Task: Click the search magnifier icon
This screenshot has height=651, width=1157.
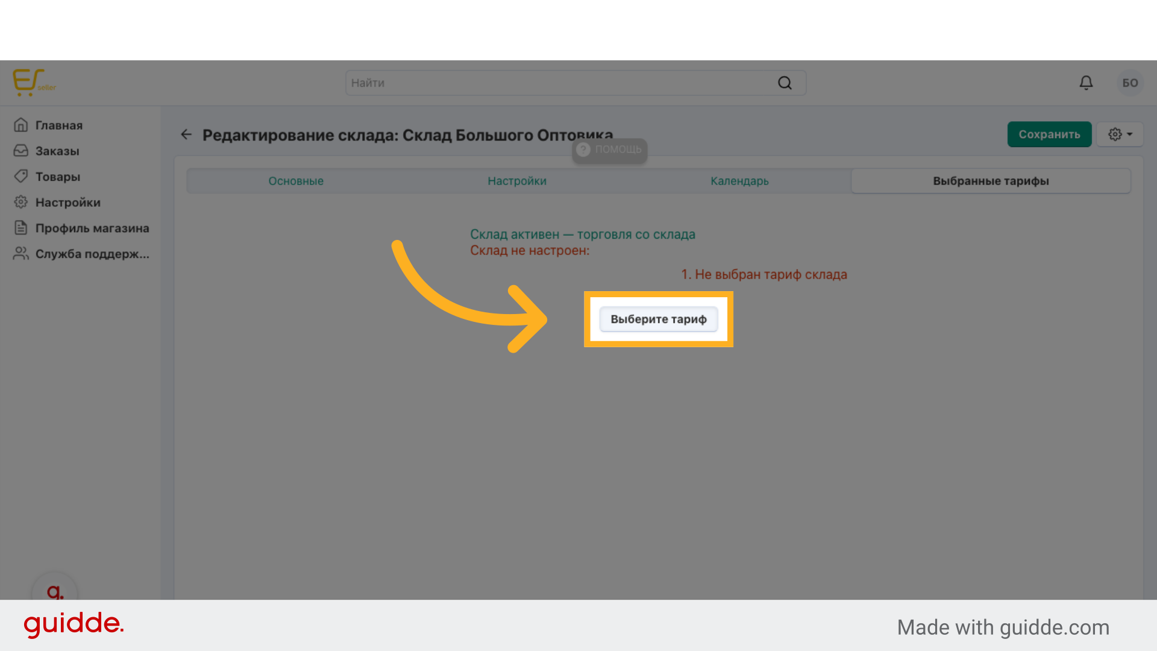Action: (785, 83)
